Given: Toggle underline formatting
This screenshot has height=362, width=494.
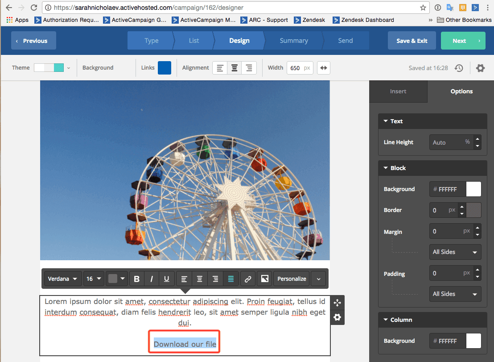Looking at the screenshot, I should pos(166,279).
